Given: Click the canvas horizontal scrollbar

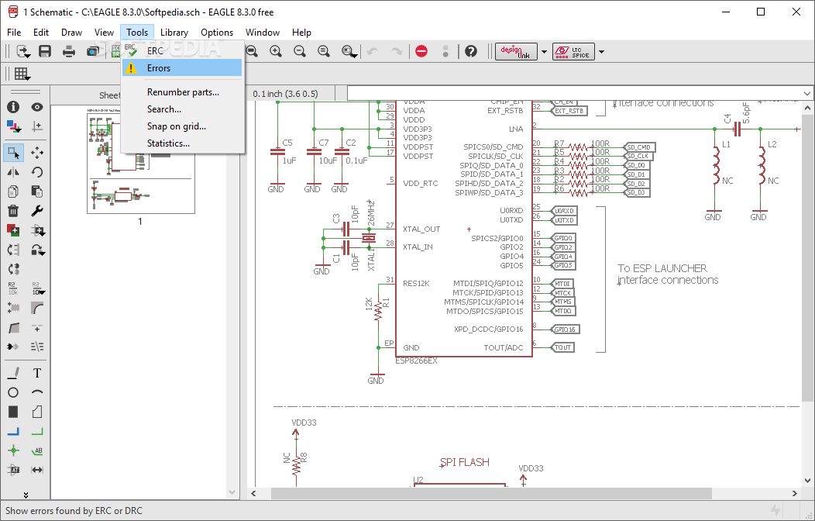Looking at the screenshot, I should [x=524, y=493].
